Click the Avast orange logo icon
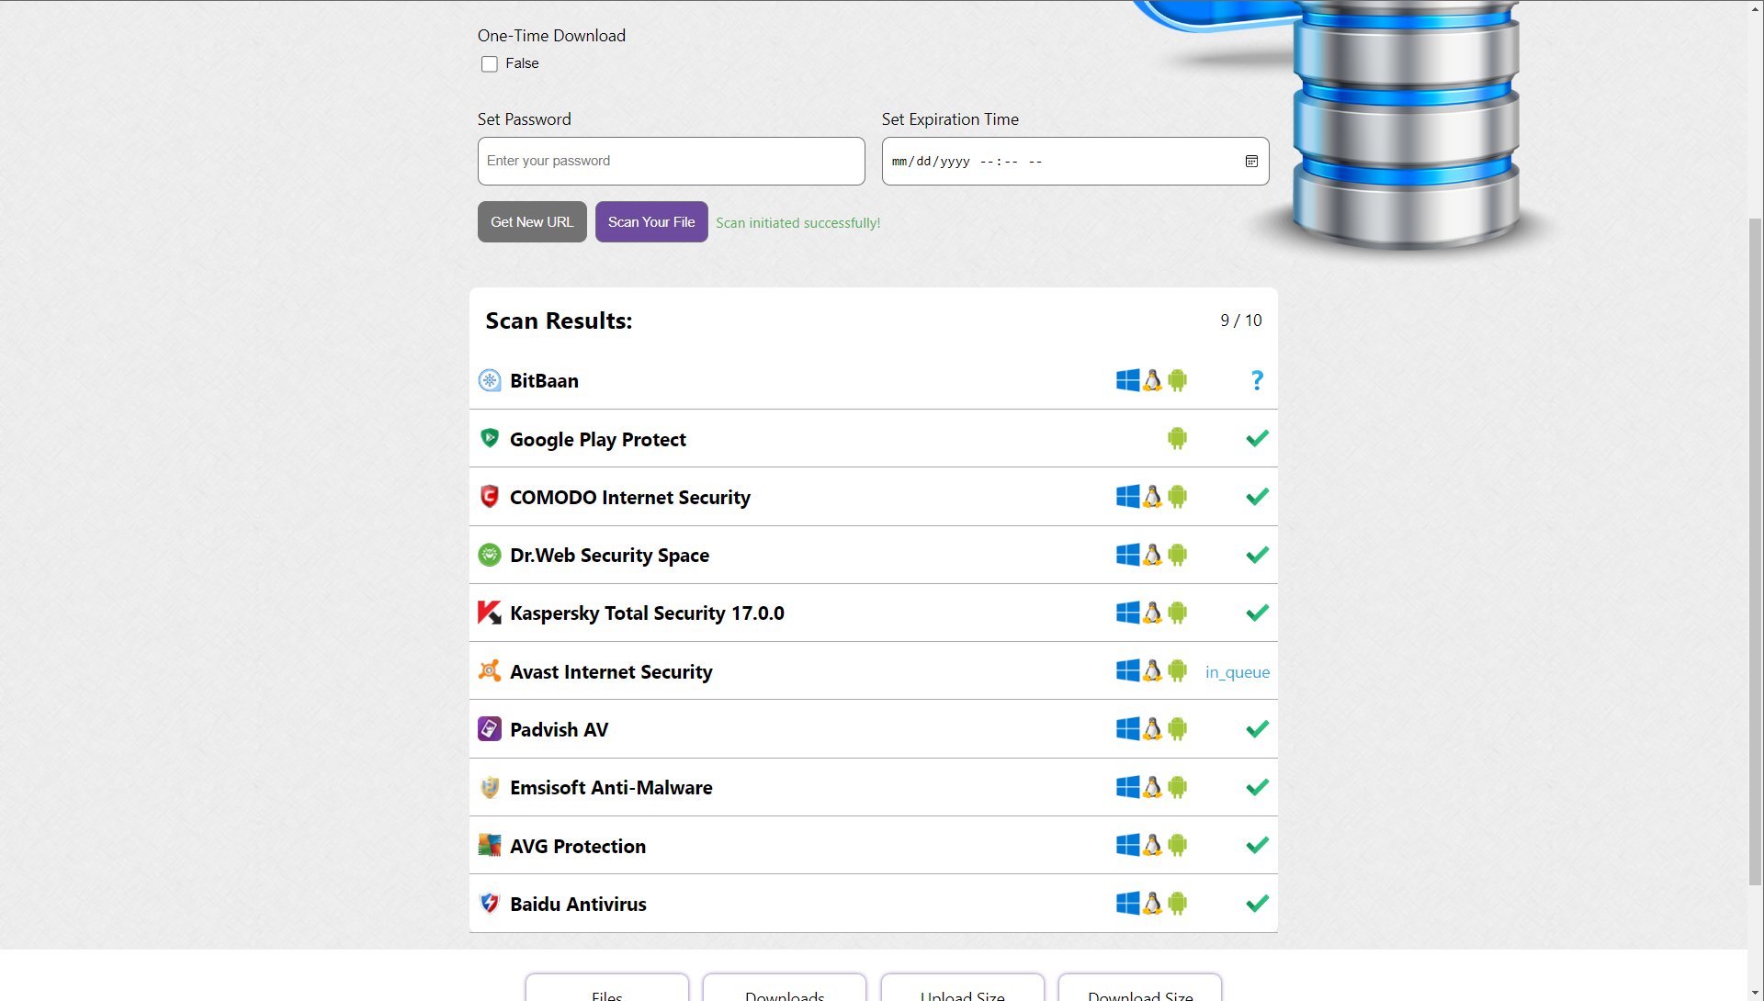 click(490, 671)
